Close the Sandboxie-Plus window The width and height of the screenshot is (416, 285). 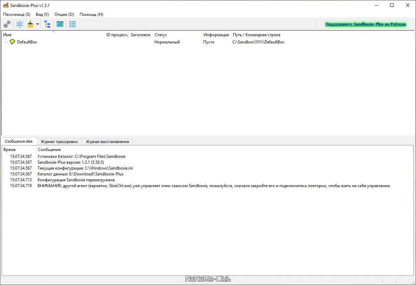pos(408,5)
